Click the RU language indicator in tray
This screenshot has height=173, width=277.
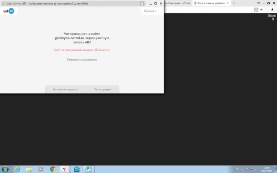[x=237, y=169]
